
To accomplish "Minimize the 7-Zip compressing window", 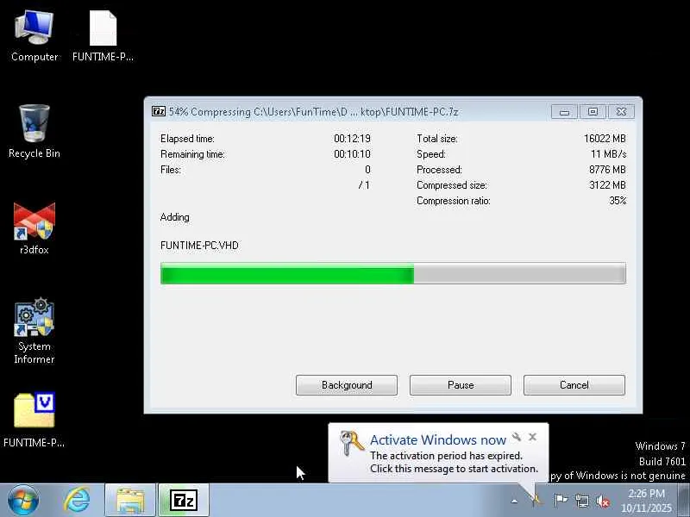I will pos(565,112).
